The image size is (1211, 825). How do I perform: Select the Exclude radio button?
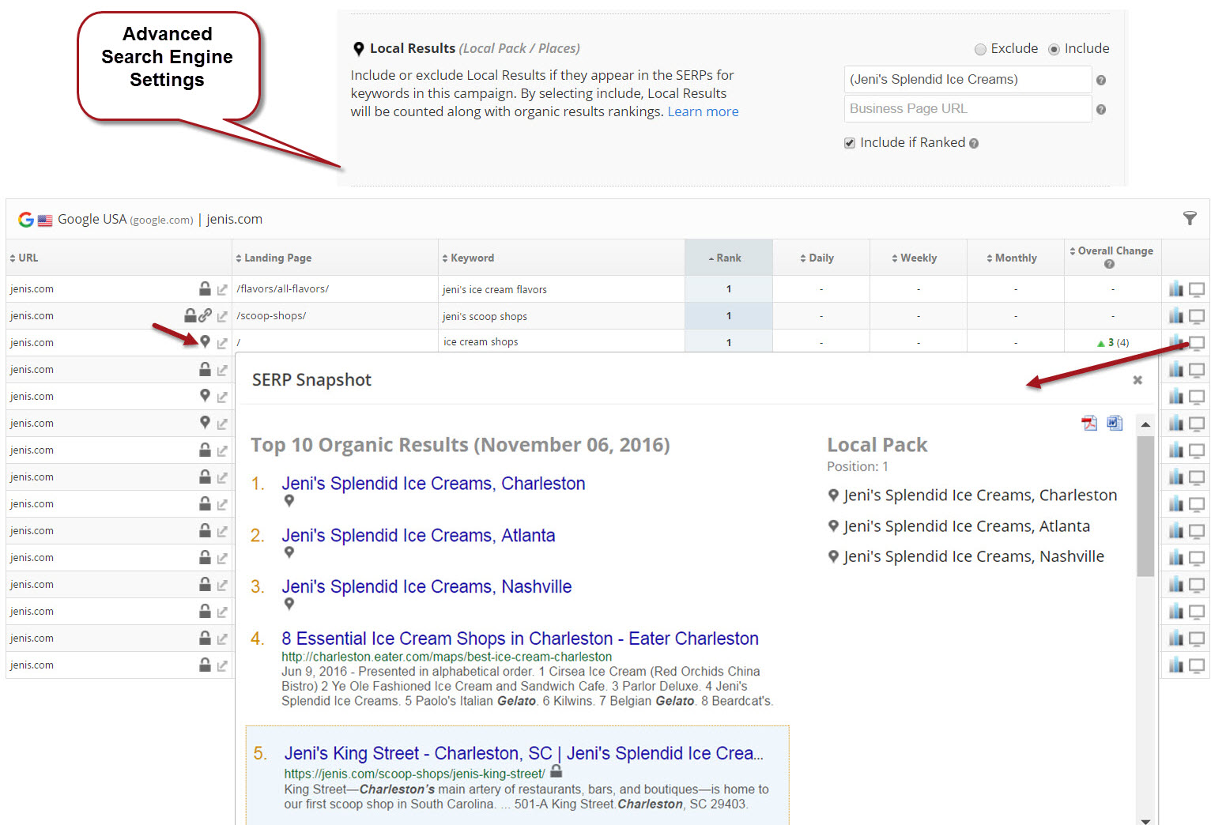pos(980,49)
